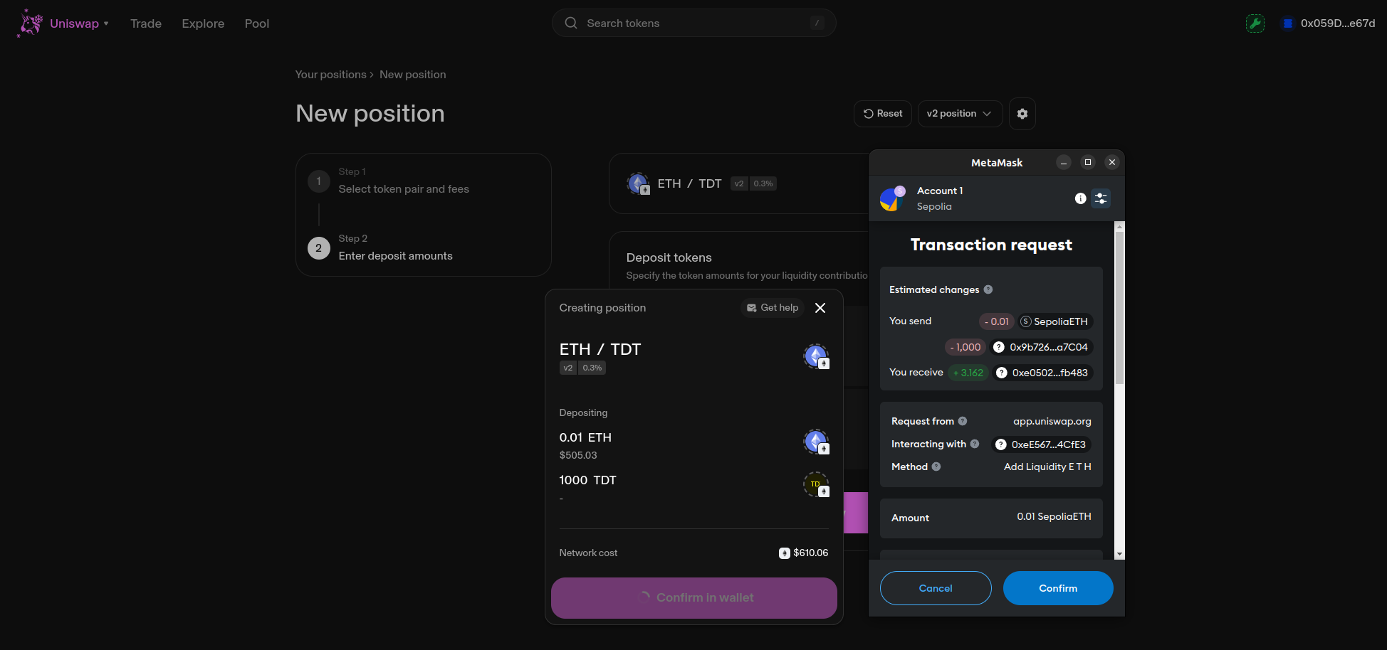Show Request from help icon
Screen dimensions: 1387x650
963,421
